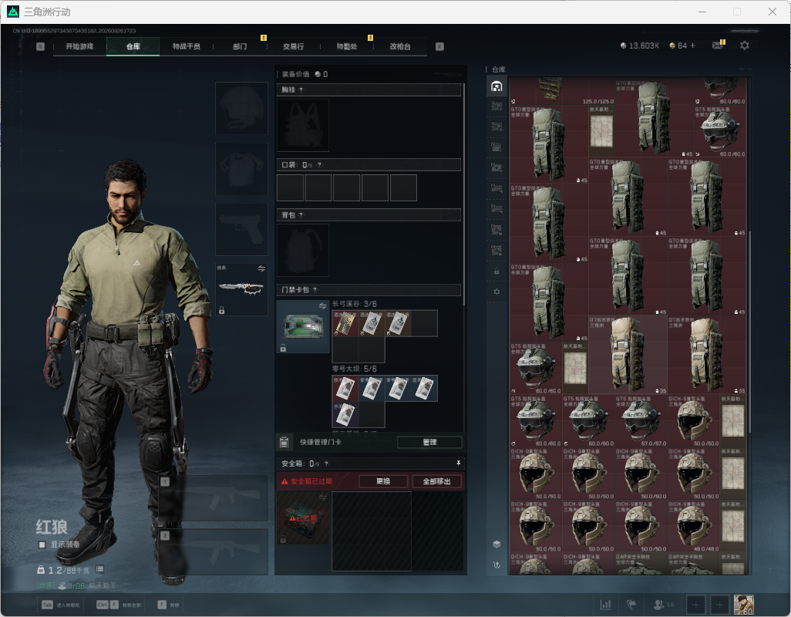Click the swap arrows on the melee knife slot
The width and height of the screenshot is (791, 617).
261,268
